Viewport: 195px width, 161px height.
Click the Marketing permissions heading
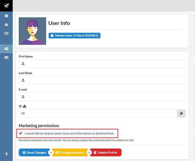pyautogui.click(x=39, y=126)
